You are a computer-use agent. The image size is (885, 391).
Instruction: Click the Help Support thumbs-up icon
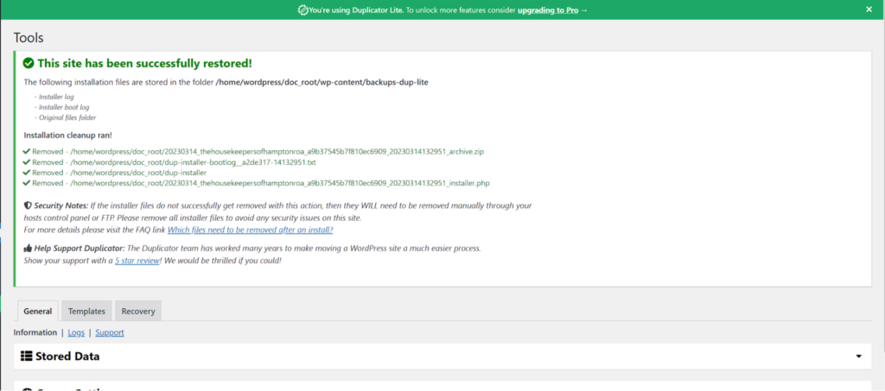28,248
